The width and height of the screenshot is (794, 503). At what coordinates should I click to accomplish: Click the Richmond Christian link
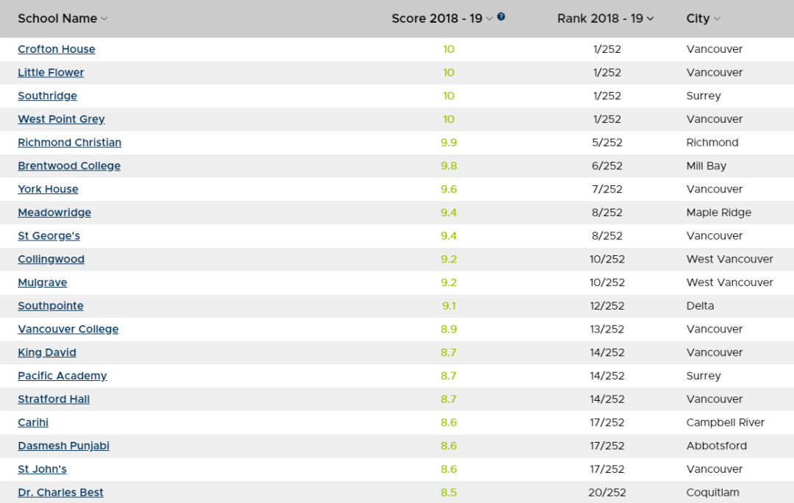[x=69, y=143]
